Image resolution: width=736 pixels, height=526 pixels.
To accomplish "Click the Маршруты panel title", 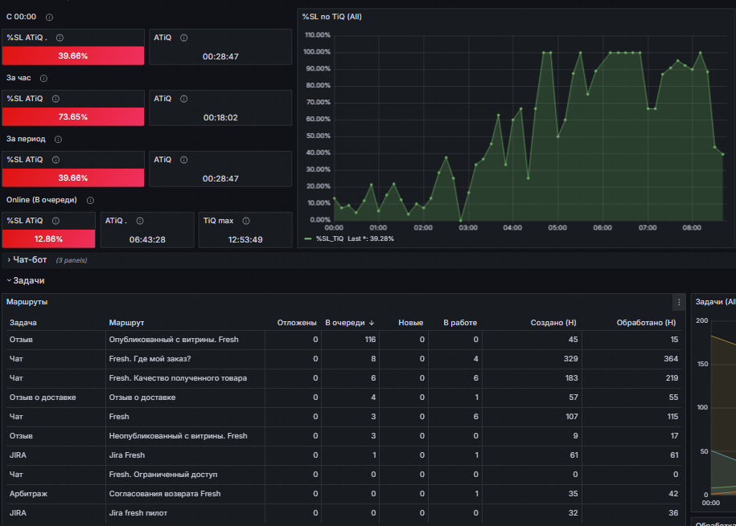I will [x=27, y=302].
